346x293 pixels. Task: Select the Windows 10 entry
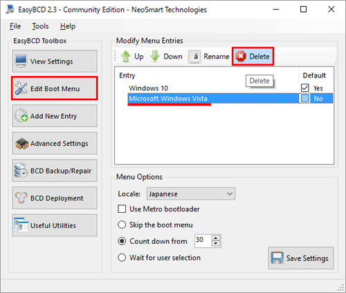coord(148,88)
